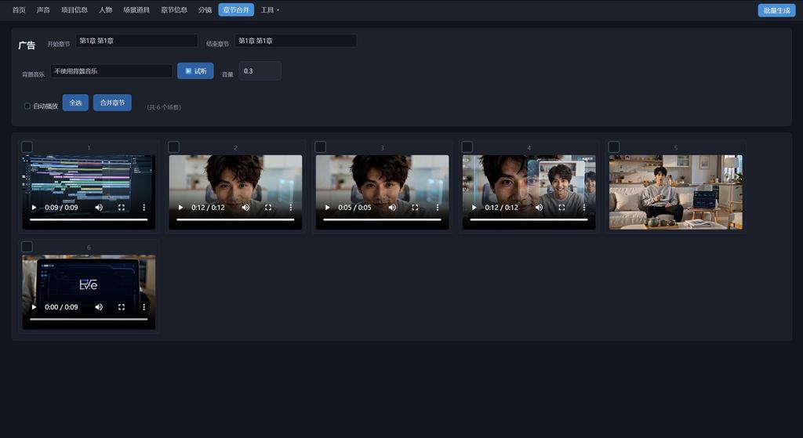The height and width of the screenshot is (438, 803).
Task: Mute audio on video clip 6
Action: [99, 307]
